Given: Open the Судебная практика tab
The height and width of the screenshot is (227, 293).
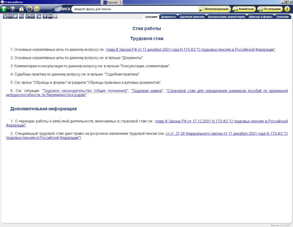Looking at the screenshot, I should click(x=192, y=17).
